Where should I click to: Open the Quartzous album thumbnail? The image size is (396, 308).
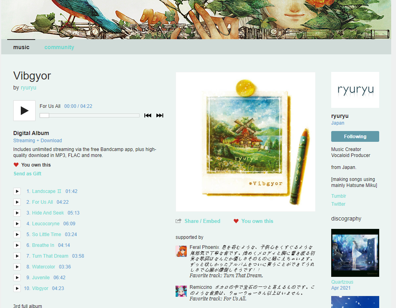pos(355,253)
